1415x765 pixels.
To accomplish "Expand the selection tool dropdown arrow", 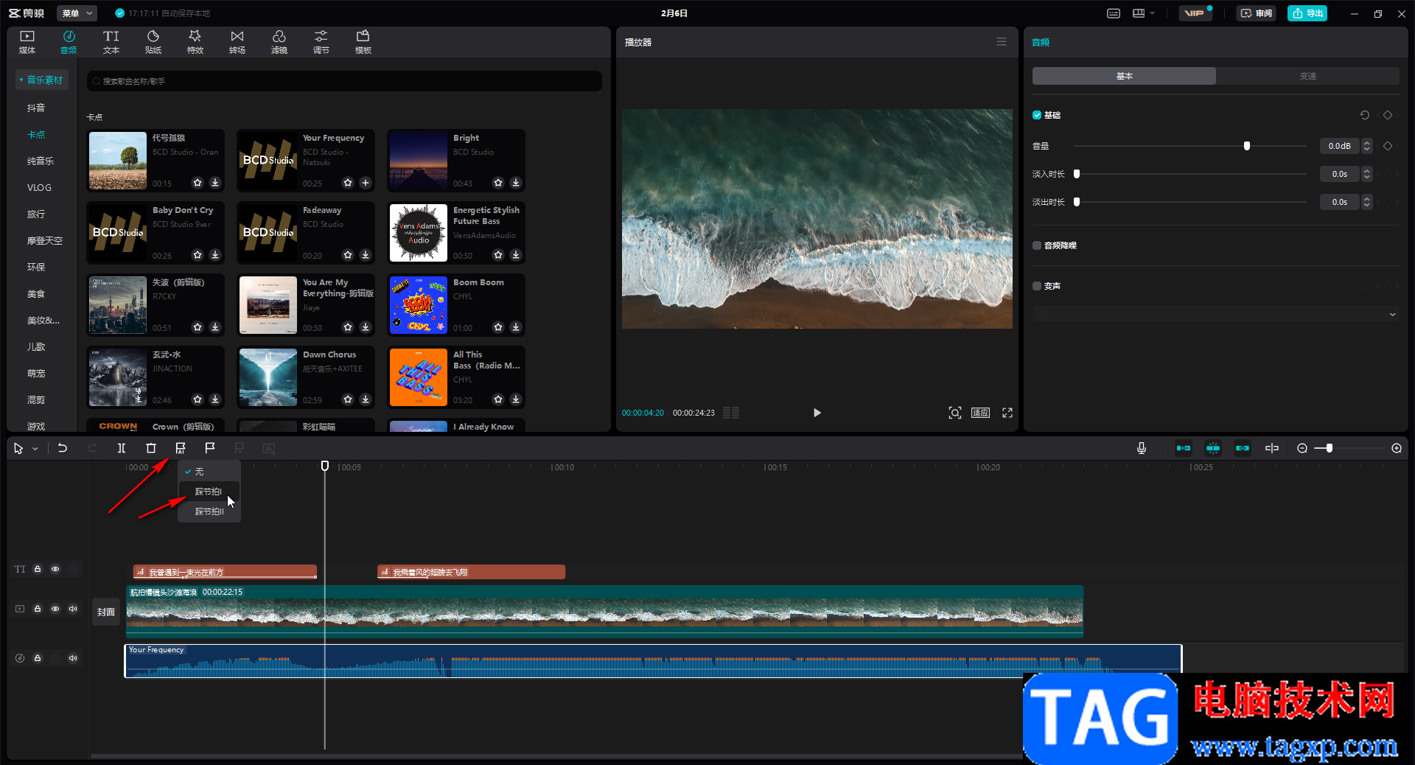I will [x=35, y=449].
